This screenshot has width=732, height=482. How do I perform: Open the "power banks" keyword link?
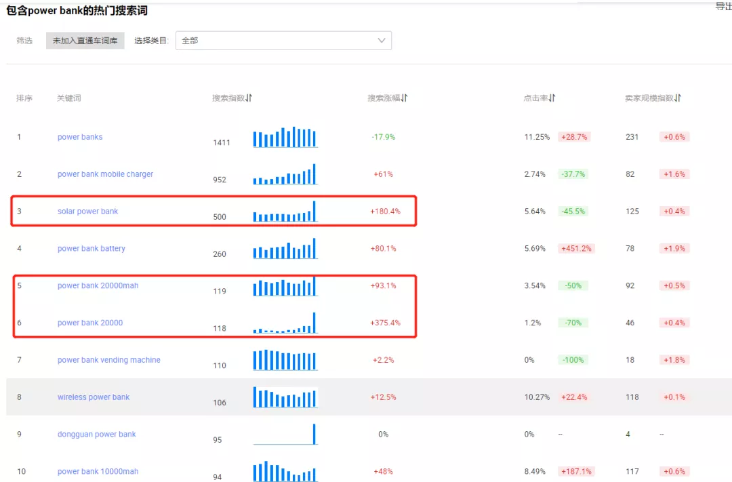pos(79,136)
